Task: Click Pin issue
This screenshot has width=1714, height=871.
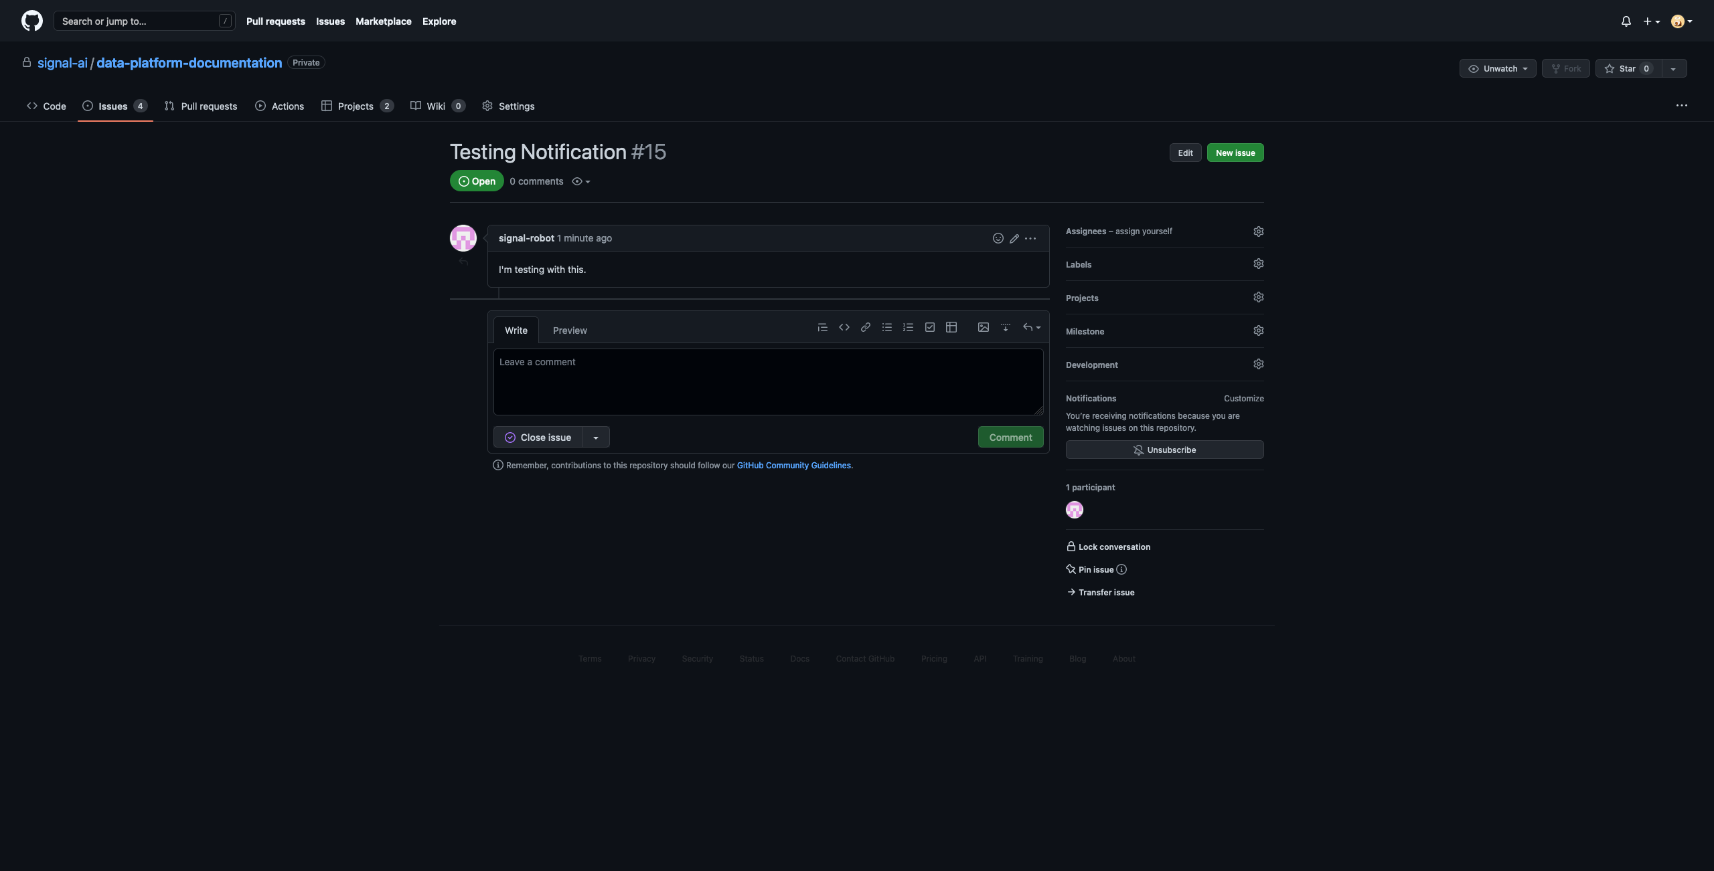Action: pos(1090,569)
